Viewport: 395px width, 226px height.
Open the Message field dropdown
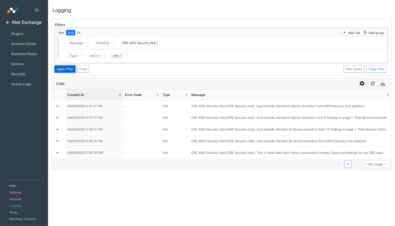pos(79,43)
